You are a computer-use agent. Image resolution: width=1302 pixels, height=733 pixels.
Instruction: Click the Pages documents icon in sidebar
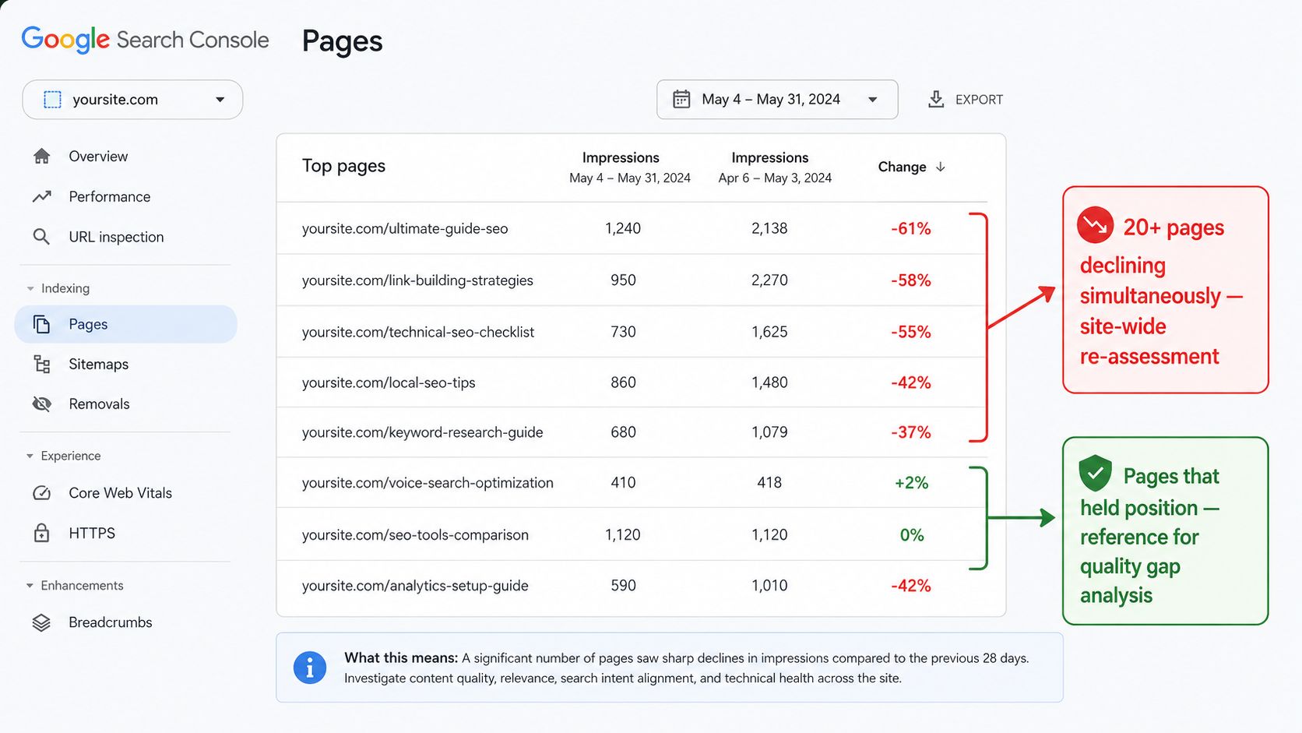(41, 324)
